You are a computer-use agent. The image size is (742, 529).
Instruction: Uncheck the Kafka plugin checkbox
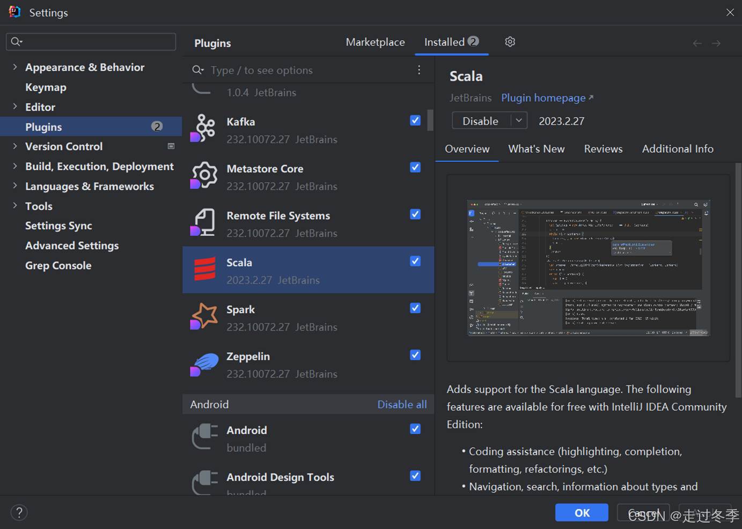tap(415, 120)
